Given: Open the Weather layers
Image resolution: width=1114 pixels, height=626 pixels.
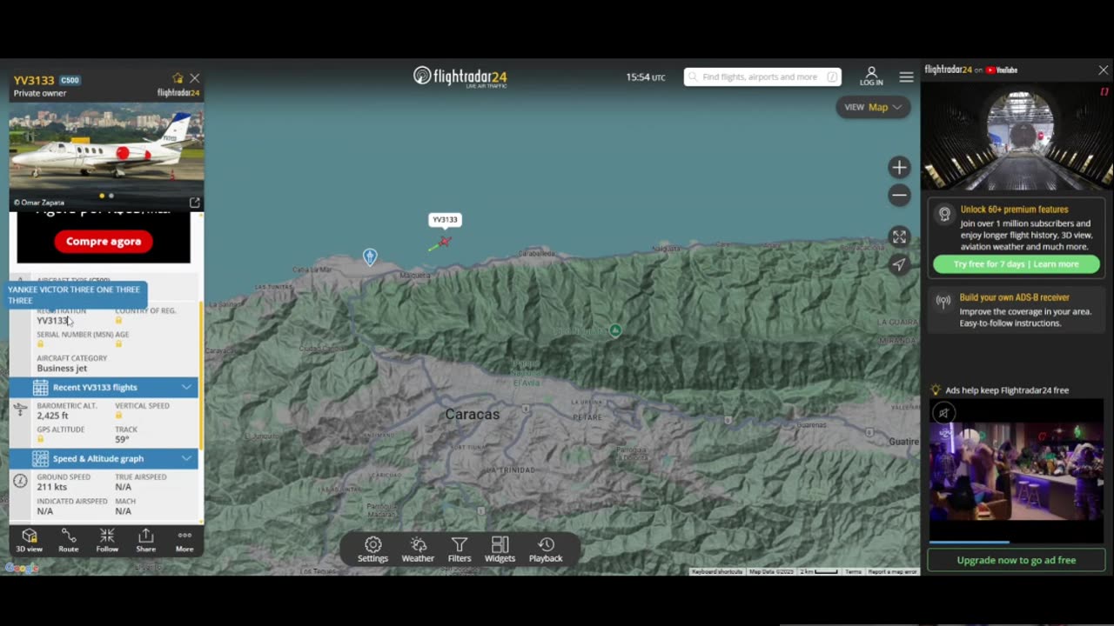Looking at the screenshot, I should click(x=418, y=549).
